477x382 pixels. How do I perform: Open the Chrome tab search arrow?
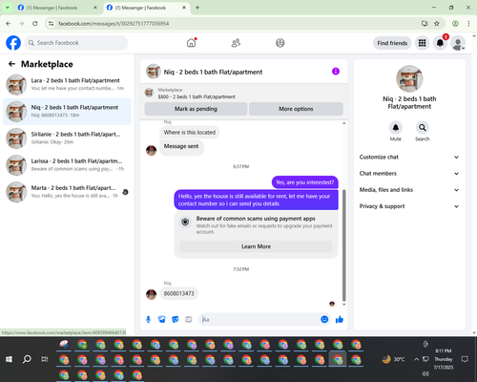(x=7, y=8)
